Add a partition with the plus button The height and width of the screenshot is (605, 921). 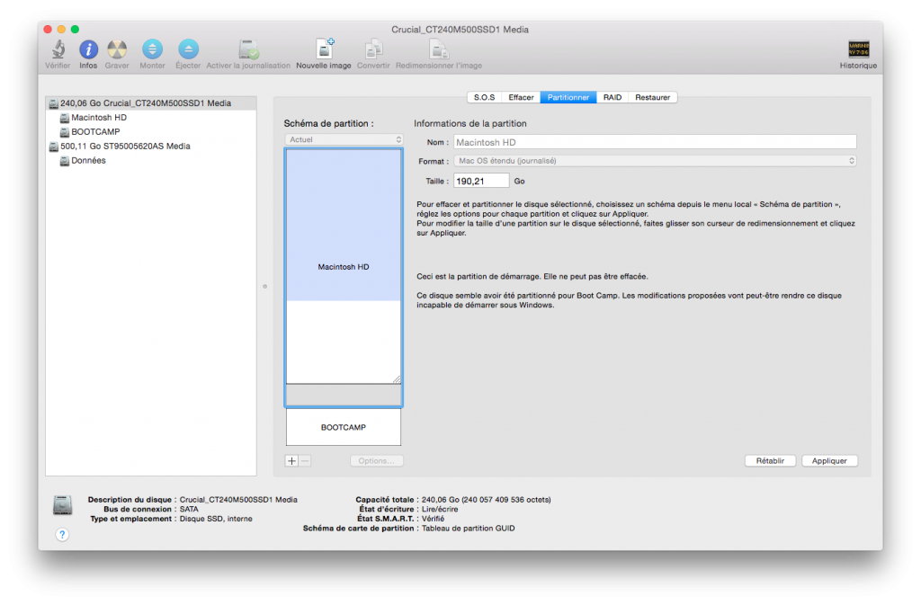tap(292, 460)
